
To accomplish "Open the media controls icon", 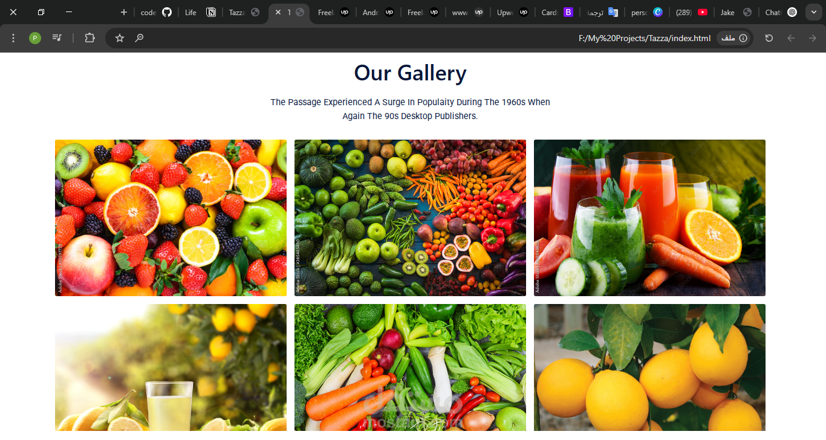I will pyautogui.click(x=57, y=38).
